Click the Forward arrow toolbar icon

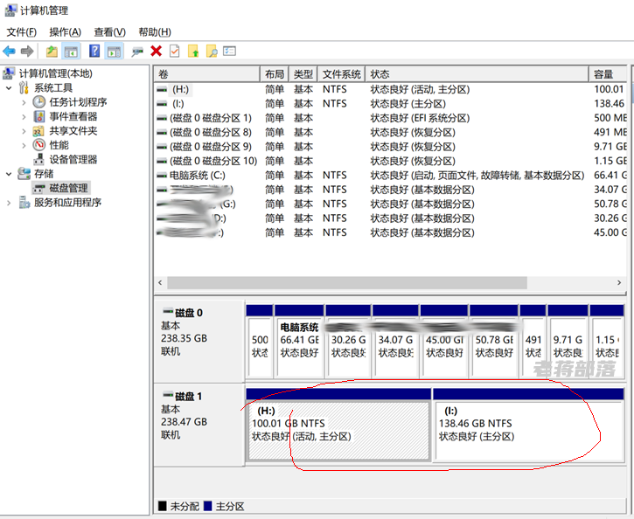click(27, 52)
